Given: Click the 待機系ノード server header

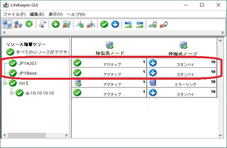Looking at the screenshot, I should coord(183,49).
